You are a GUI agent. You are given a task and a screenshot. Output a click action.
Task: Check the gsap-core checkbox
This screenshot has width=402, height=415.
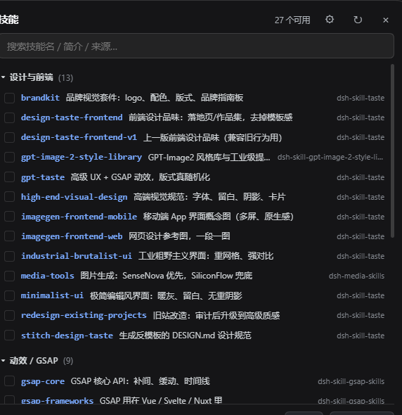pos(10,381)
